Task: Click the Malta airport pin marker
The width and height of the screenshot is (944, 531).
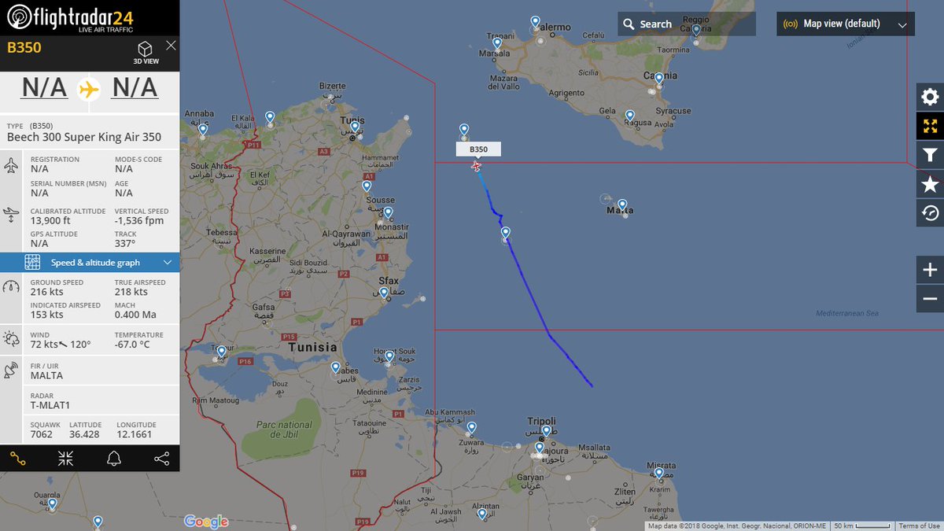Action: click(622, 205)
